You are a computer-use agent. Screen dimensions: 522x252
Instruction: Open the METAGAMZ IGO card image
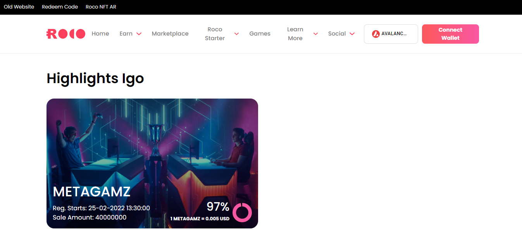(152, 163)
